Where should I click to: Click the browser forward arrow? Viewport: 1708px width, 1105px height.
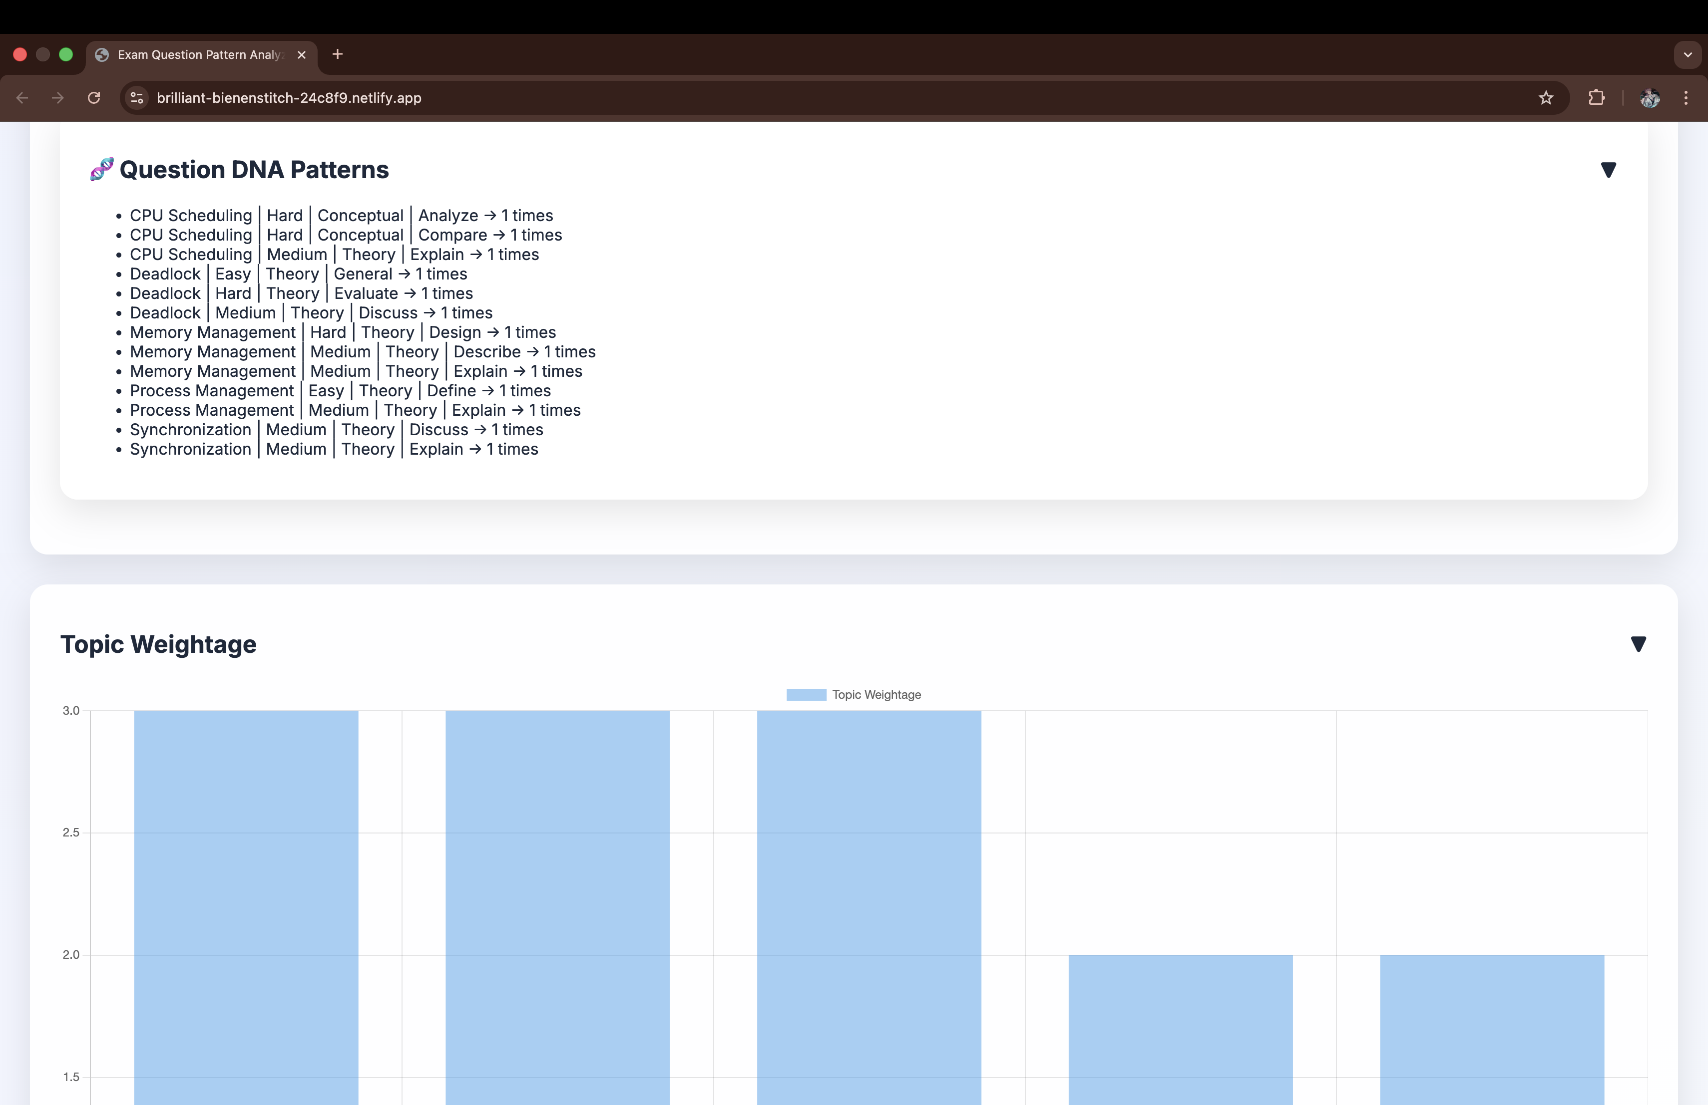[58, 97]
